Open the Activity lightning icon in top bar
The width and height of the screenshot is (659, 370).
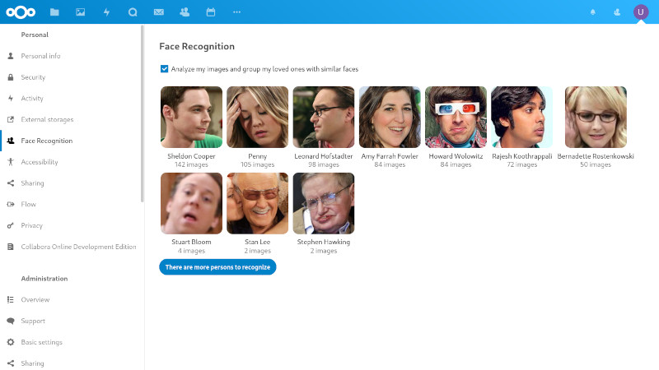[106, 12]
